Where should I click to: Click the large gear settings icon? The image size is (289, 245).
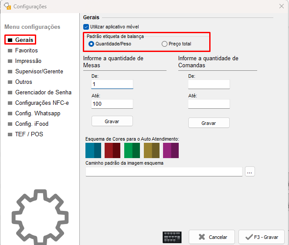[x=40, y=216]
